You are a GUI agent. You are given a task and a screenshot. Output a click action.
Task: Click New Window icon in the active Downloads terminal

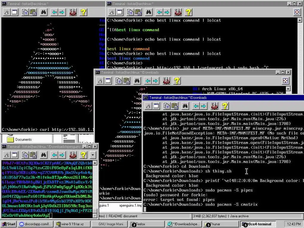pyautogui.click(x=156, y=106)
